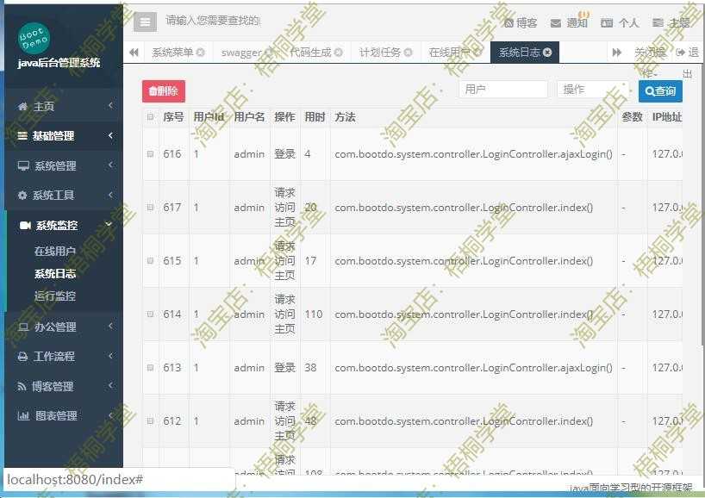Close the 代码生成 tab with its x icon
The width and height of the screenshot is (705, 498).
point(339,53)
